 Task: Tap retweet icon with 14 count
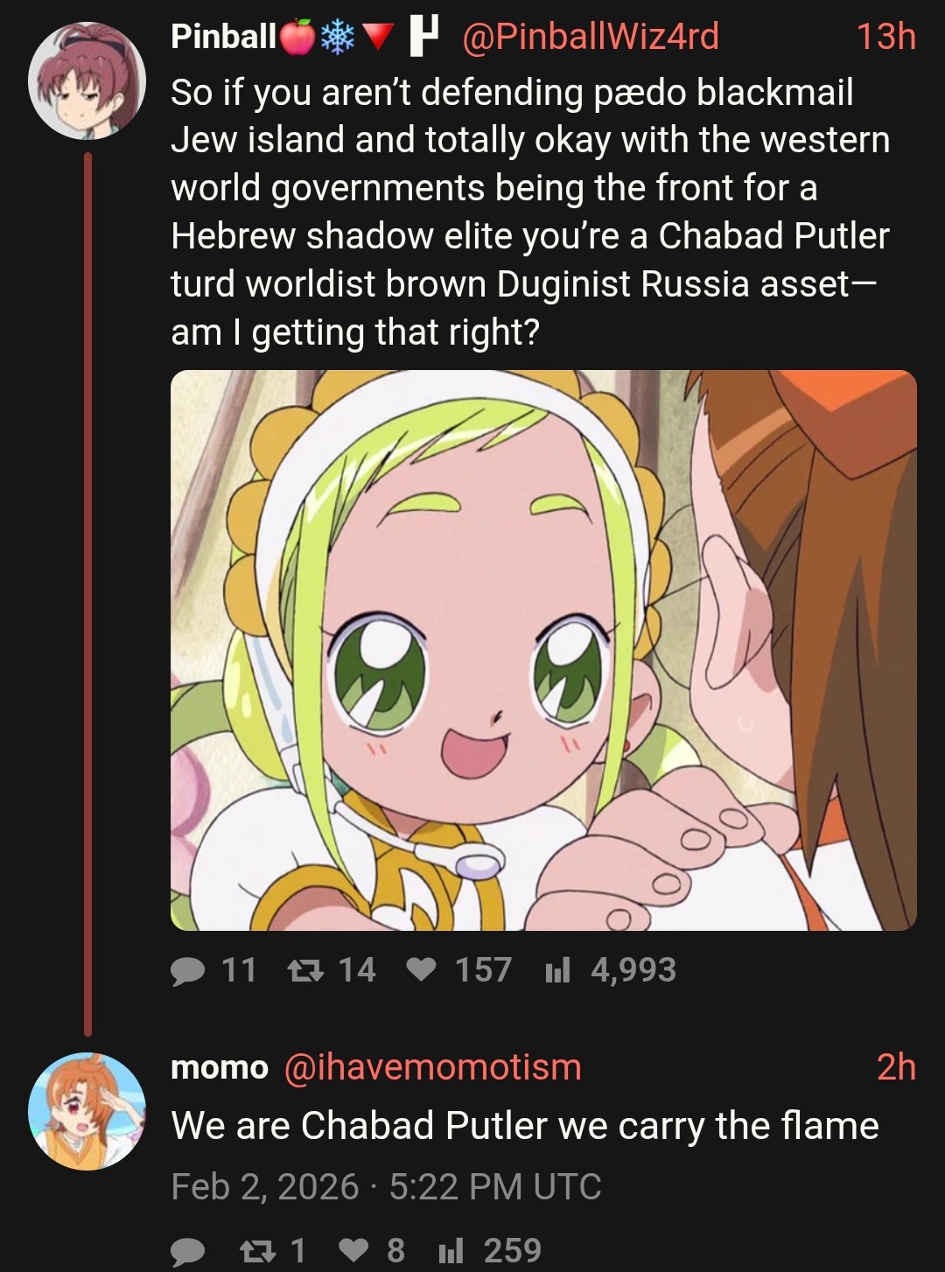point(306,970)
